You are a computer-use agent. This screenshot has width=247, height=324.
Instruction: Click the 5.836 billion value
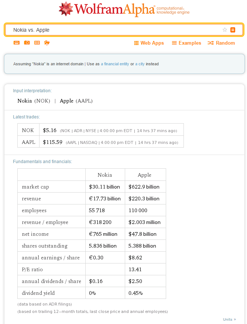pyautogui.click(x=103, y=246)
